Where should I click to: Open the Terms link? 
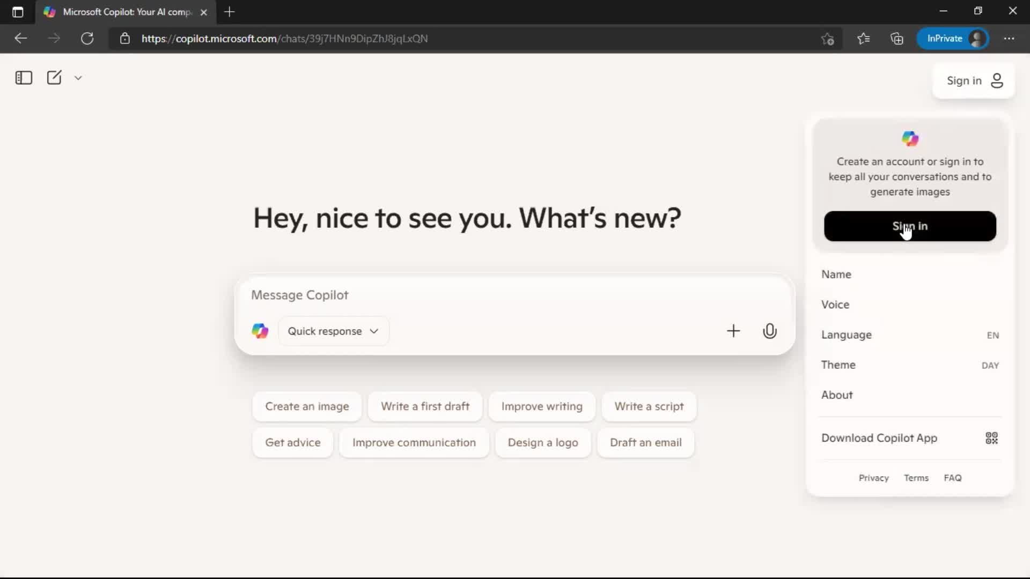point(916,478)
